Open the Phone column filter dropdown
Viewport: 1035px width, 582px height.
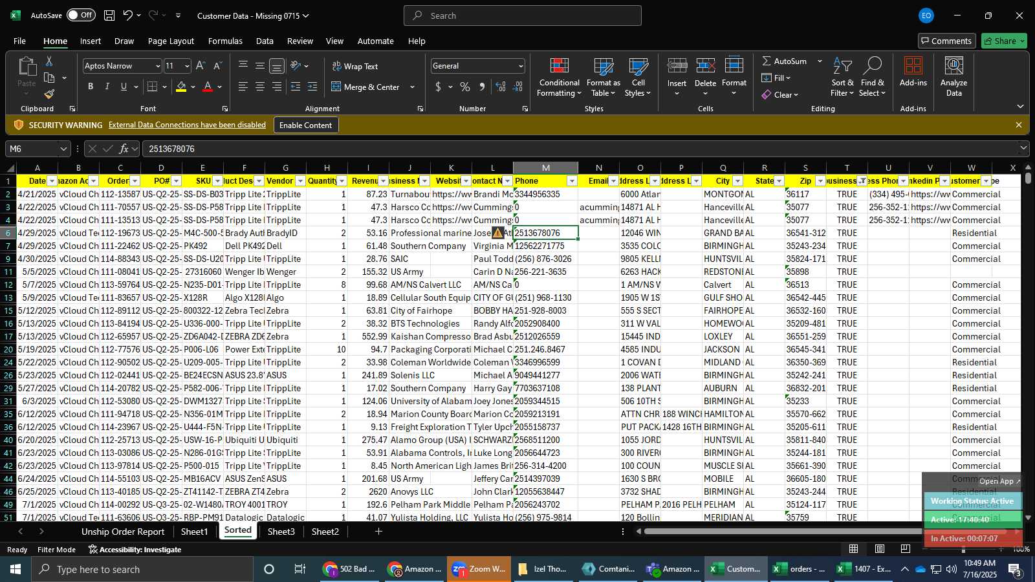pos(572,181)
